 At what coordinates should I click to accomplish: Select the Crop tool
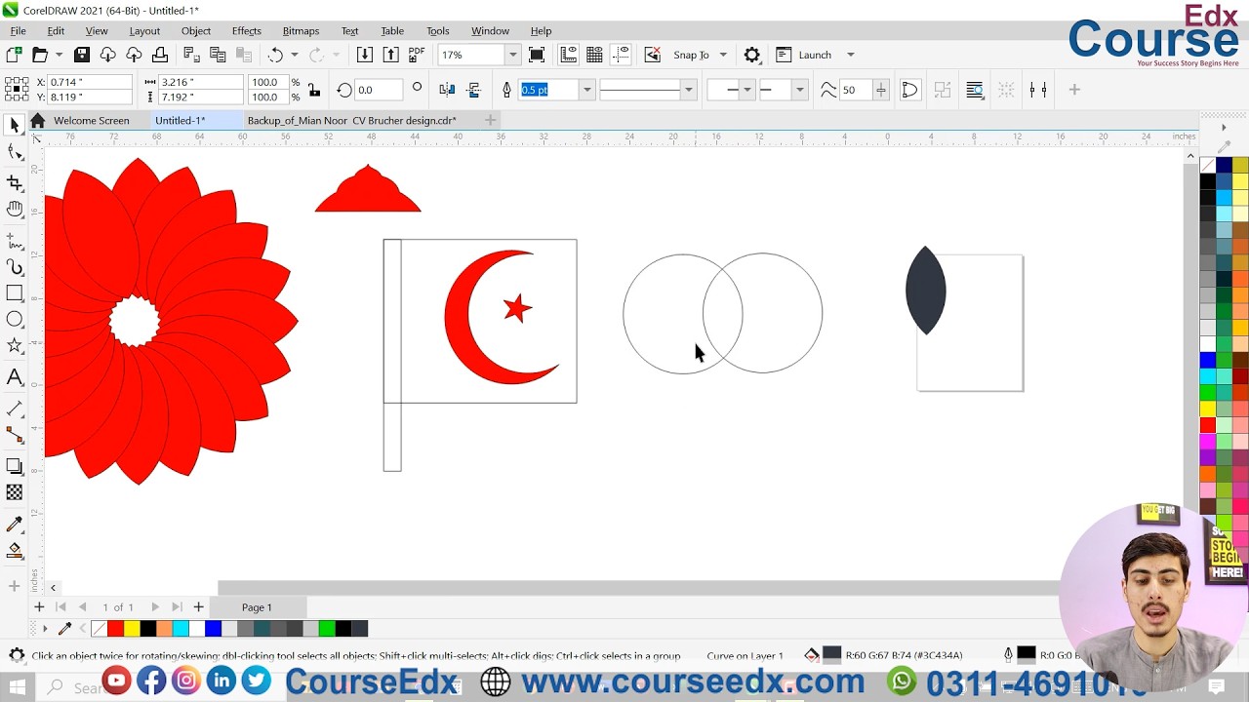click(x=14, y=182)
